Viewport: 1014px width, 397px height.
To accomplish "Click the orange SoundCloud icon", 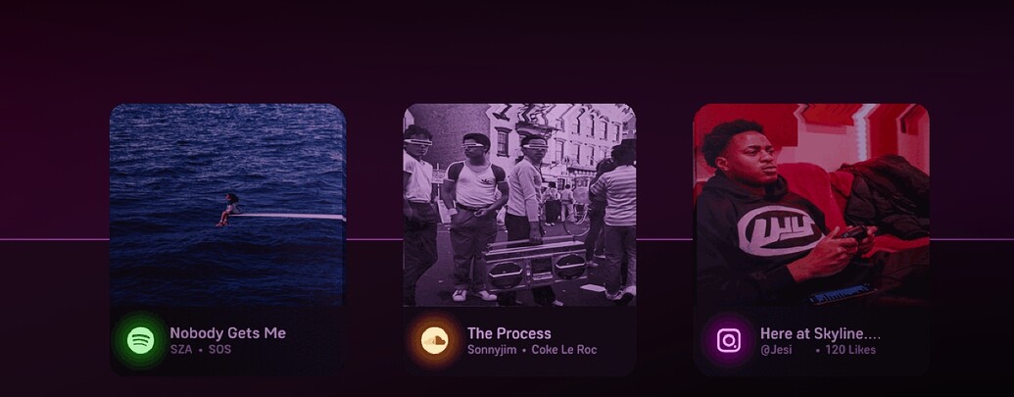I will (435, 340).
